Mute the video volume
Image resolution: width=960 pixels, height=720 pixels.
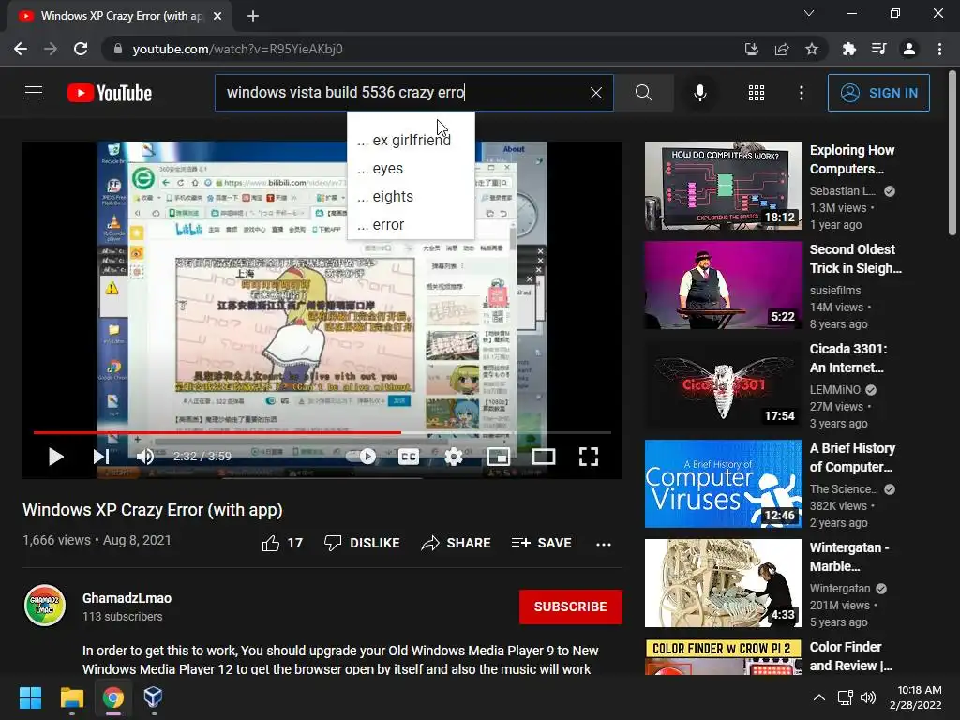[x=145, y=457]
